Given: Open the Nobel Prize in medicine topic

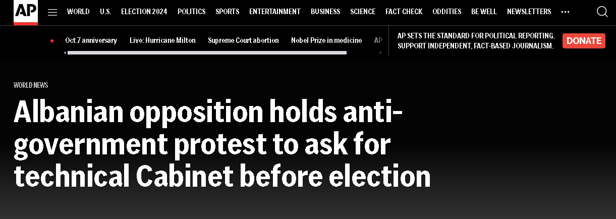Looking at the screenshot, I should tap(326, 40).
